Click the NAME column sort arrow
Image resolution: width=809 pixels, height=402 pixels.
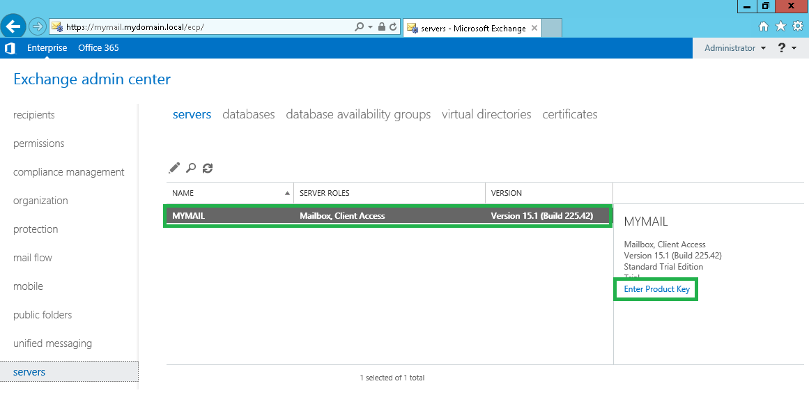click(x=287, y=193)
